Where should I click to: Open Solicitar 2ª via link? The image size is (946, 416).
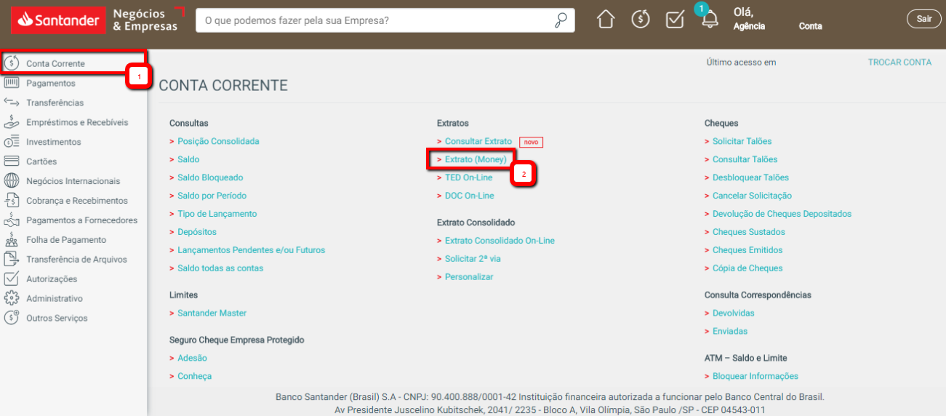coord(473,259)
